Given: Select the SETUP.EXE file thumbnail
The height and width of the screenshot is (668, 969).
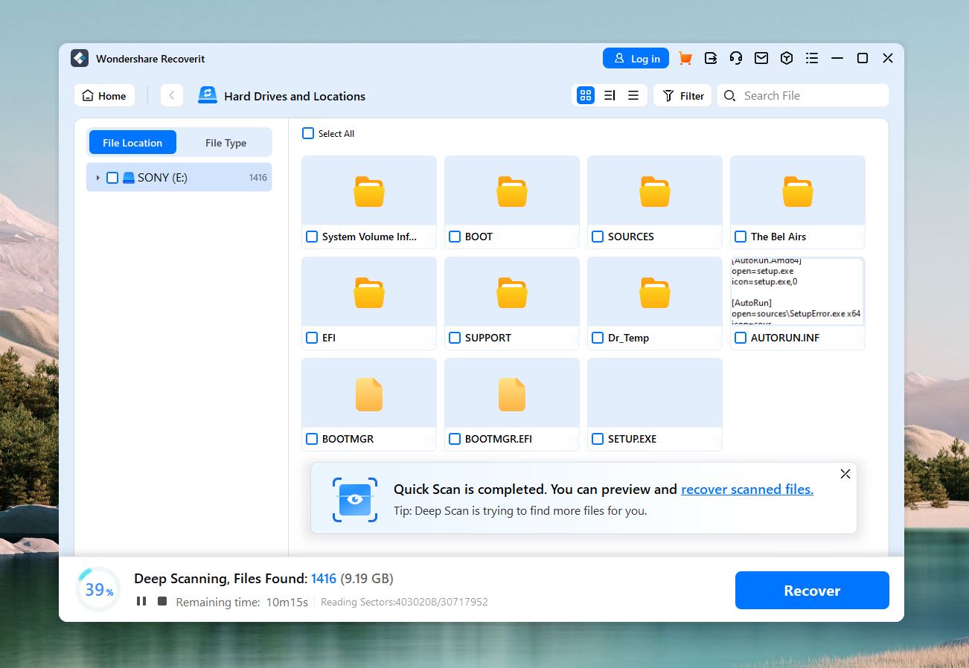Looking at the screenshot, I should [x=655, y=394].
